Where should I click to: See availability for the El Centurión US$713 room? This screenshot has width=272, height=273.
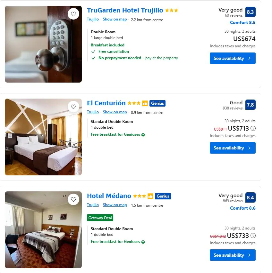point(233,148)
